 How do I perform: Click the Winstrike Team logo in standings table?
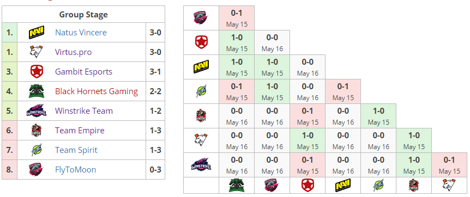(x=37, y=111)
